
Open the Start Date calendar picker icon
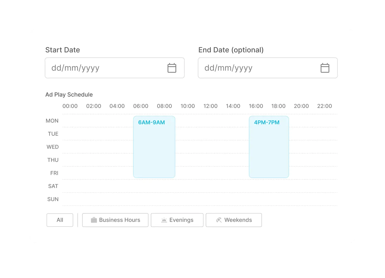pos(172,68)
